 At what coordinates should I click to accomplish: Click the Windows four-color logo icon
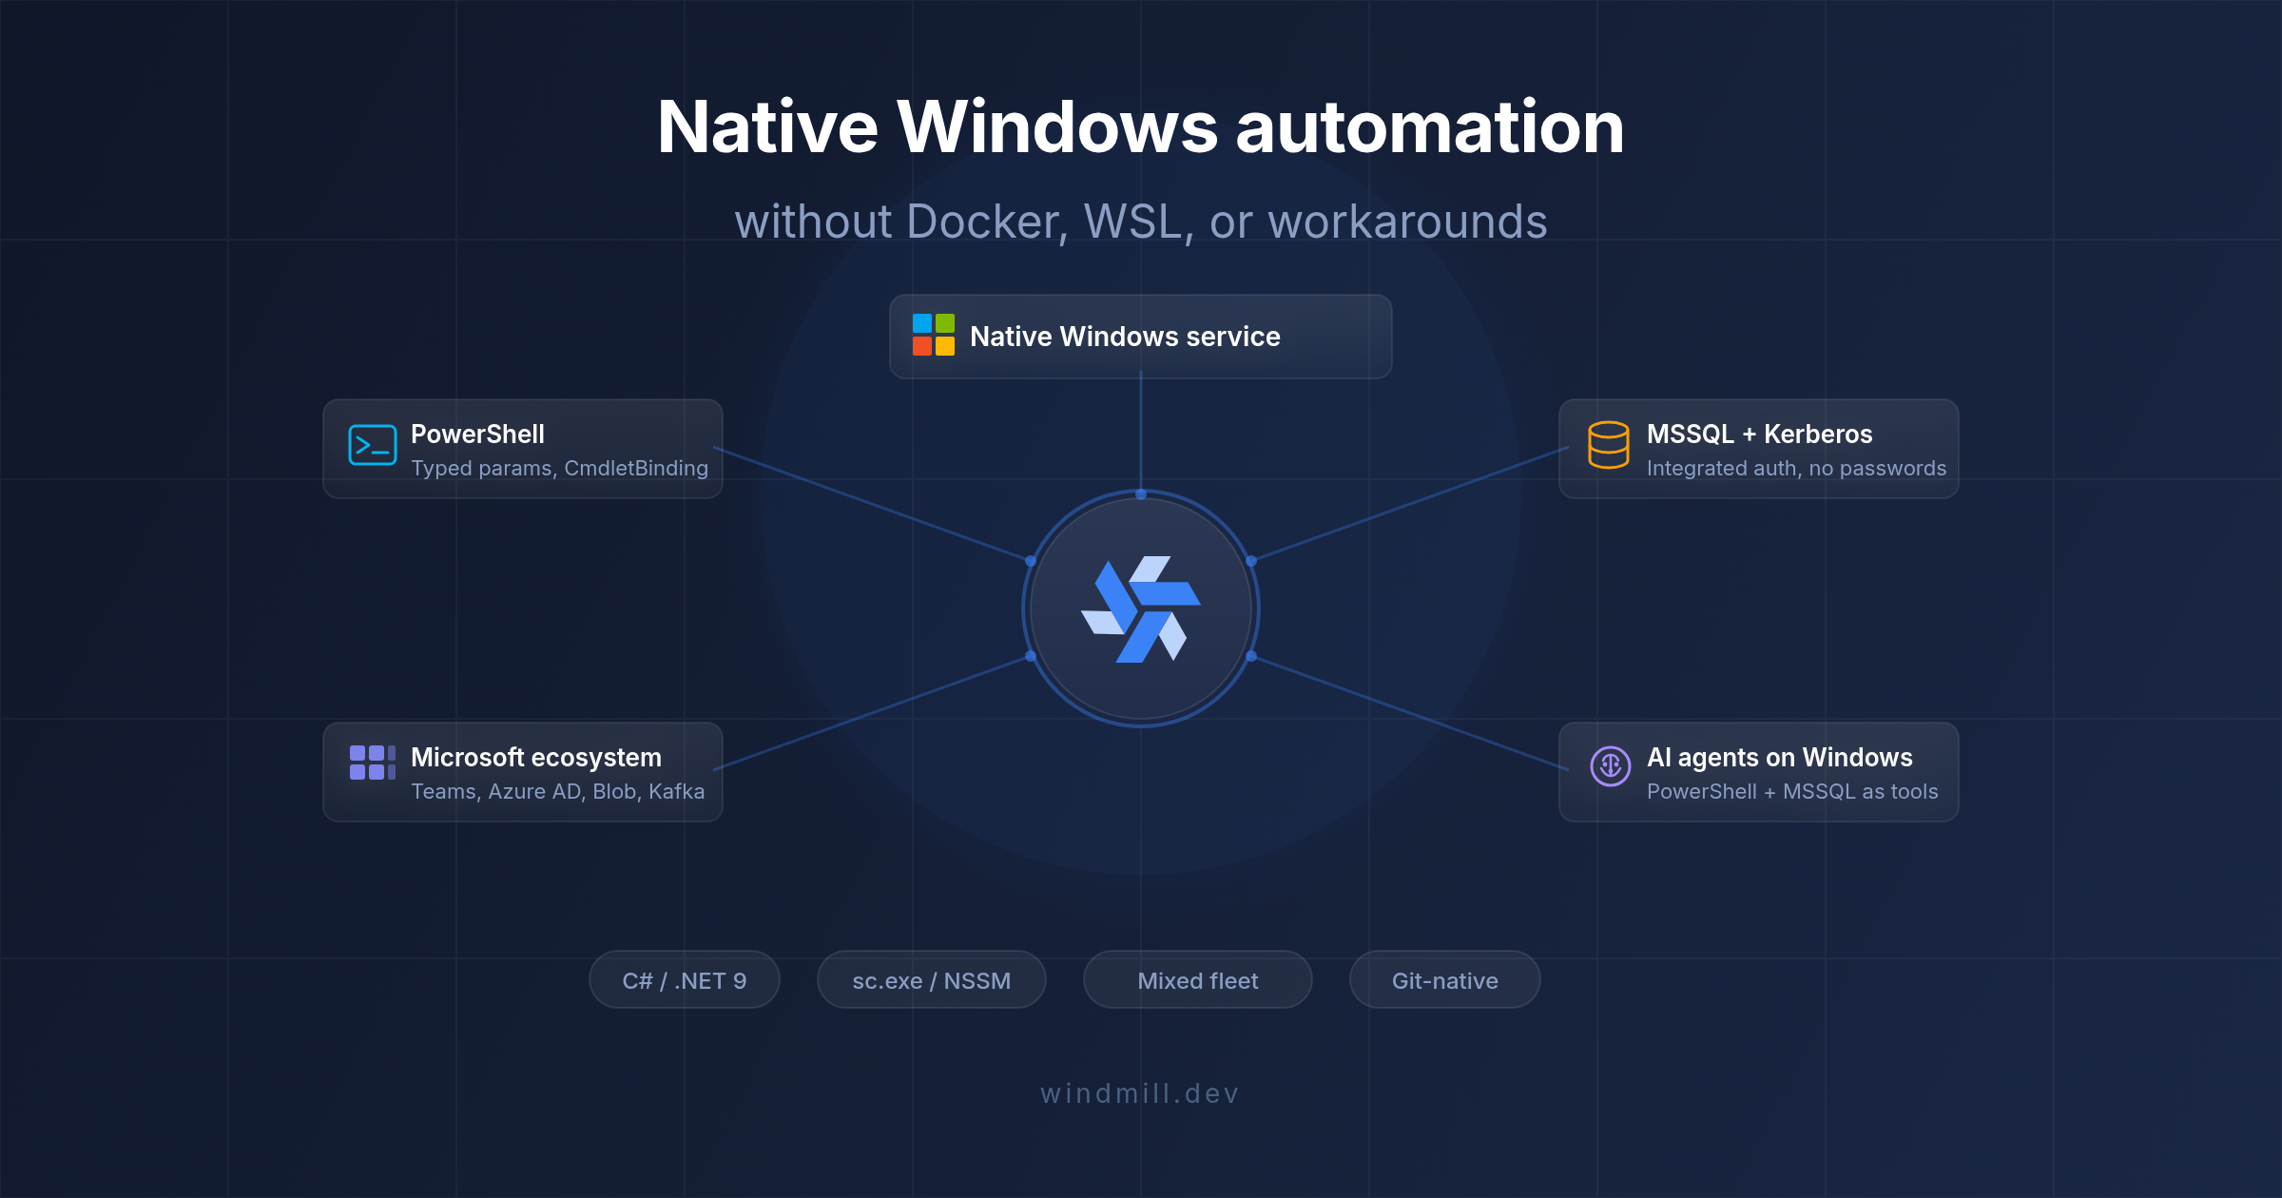933,335
